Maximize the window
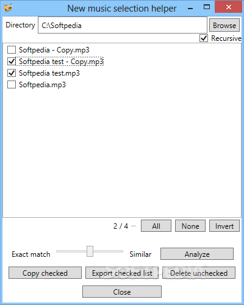244x305 pixels. coord(207,7)
